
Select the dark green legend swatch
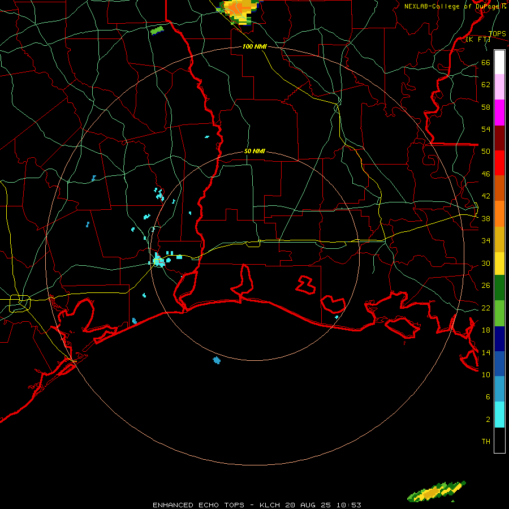click(499, 288)
